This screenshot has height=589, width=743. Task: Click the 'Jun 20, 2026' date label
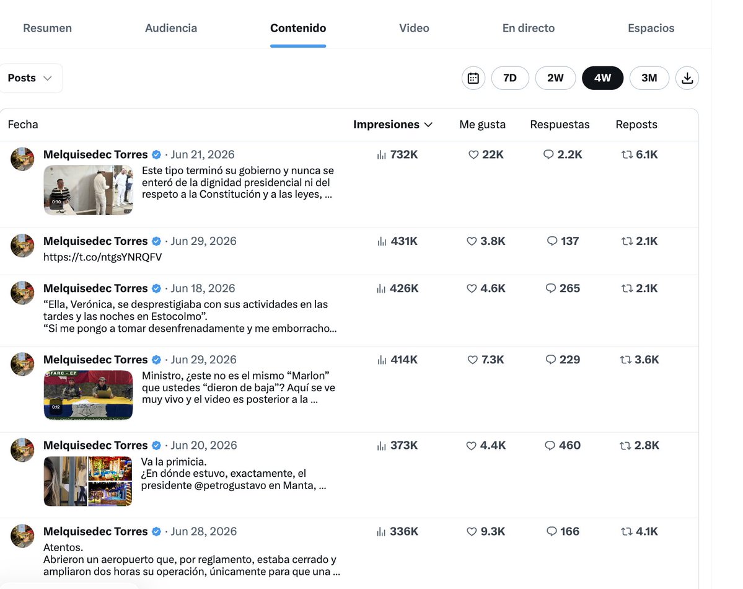click(x=204, y=446)
